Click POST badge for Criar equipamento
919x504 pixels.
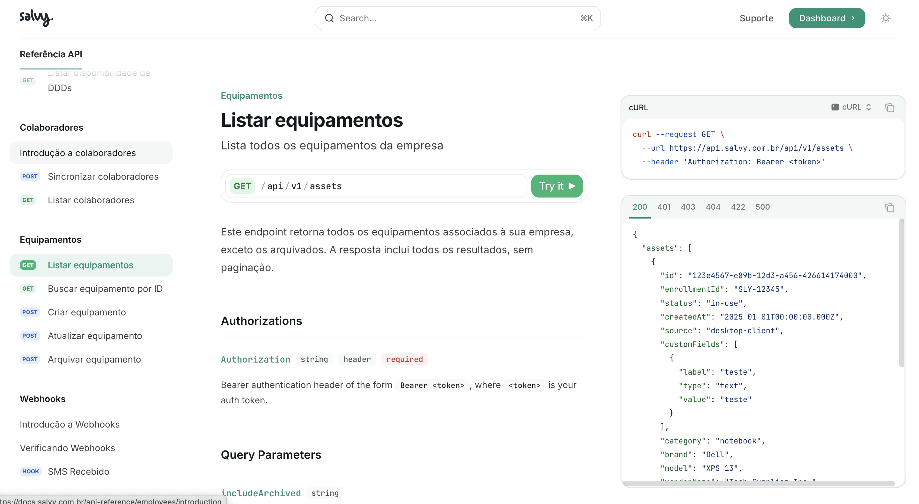(x=30, y=312)
